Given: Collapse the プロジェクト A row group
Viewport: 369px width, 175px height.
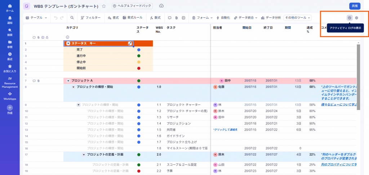Looking at the screenshot, I should tap(68, 81).
